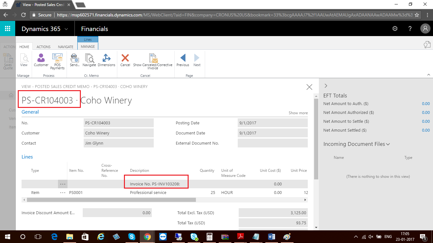Click the Home icon in left navigation

[11, 95]
